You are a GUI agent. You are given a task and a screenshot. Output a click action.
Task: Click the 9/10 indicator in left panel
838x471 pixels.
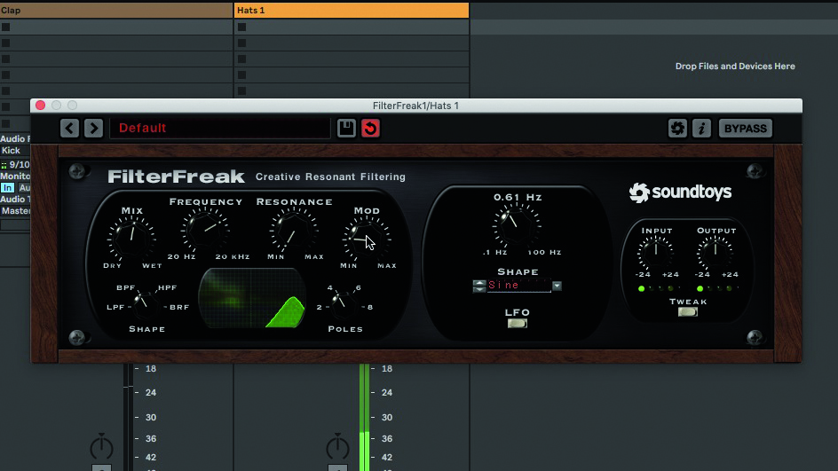click(15, 164)
